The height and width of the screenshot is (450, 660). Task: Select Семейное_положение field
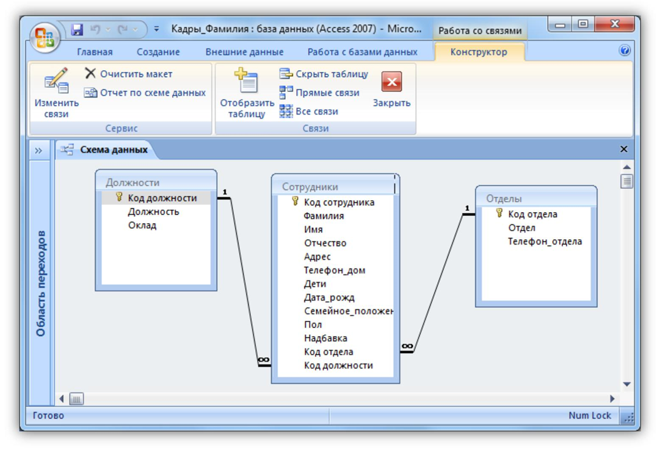tap(335, 311)
